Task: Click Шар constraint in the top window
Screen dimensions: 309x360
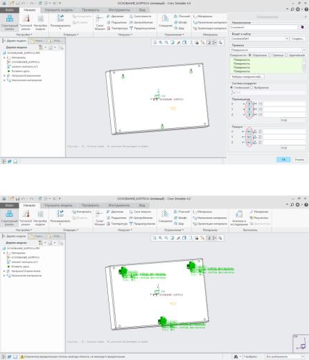Action: pos(179,28)
